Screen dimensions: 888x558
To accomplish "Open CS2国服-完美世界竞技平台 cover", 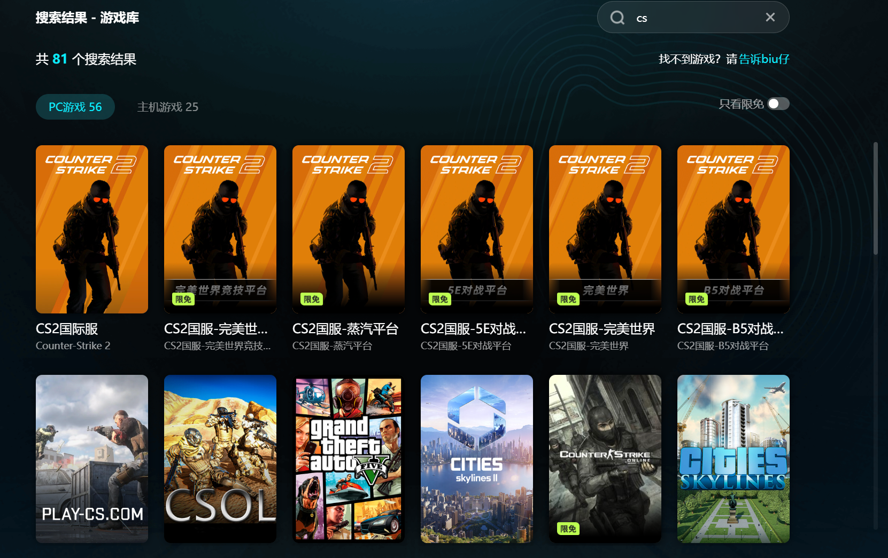I will click(220, 229).
